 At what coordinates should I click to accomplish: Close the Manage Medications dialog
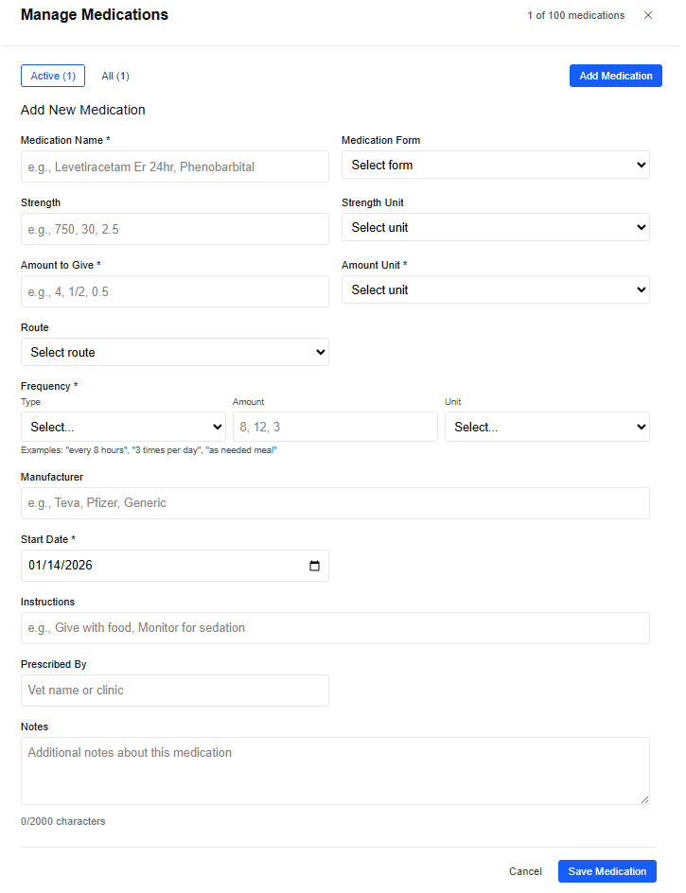[647, 15]
